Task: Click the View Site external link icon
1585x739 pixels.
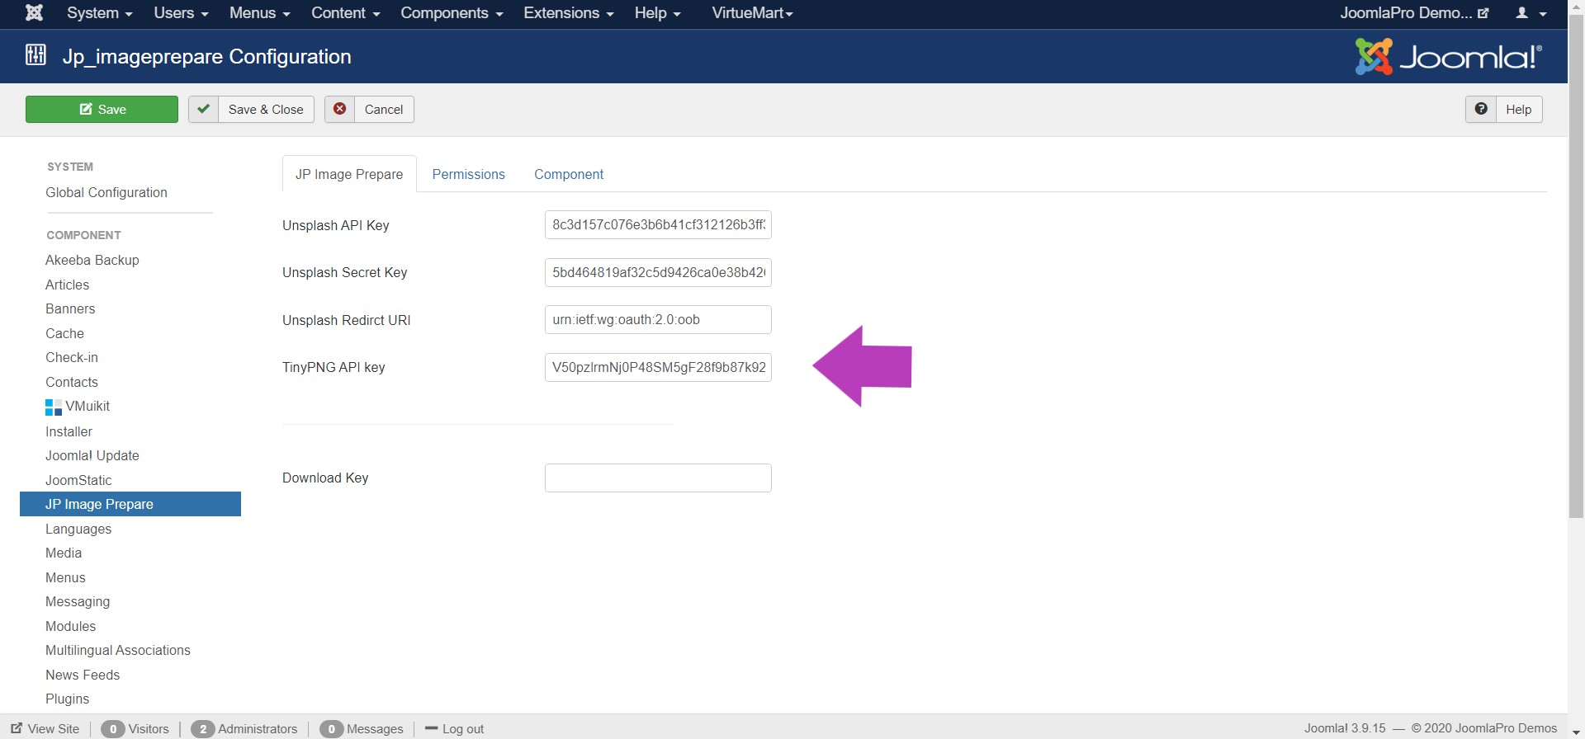Action: [x=17, y=728]
